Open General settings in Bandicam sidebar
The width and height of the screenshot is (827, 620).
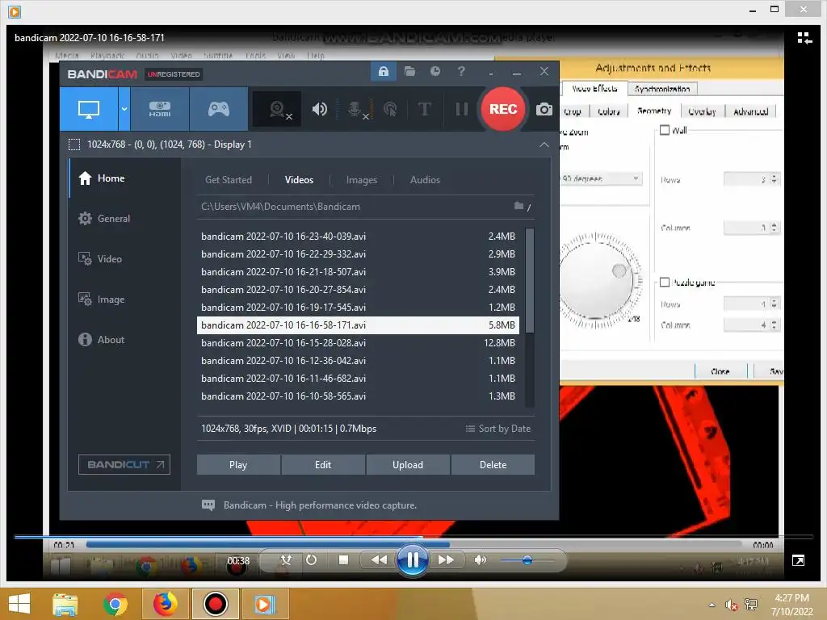tap(124, 218)
